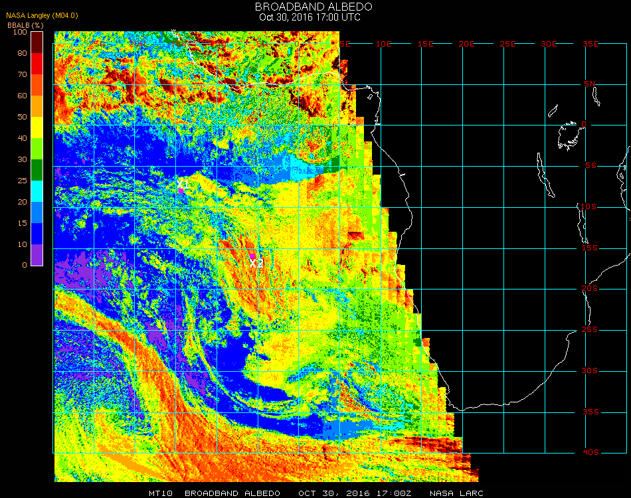This screenshot has height=498, width=631.
Task: Click the "25" tick on the color scale
Action: [x=22, y=181]
